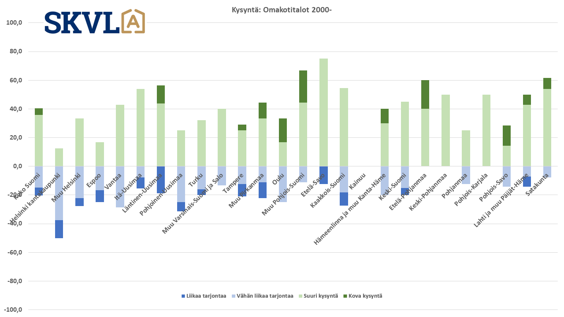Click the SKVL house logo icon
This screenshot has width=564, height=317.
pos(133,22)
